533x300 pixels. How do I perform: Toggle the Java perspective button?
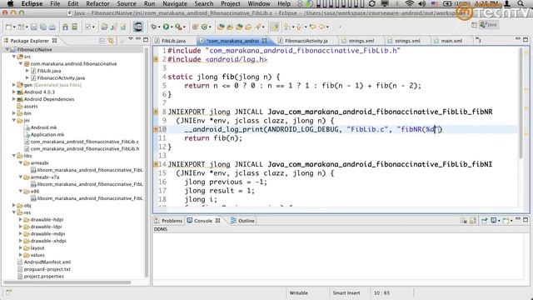click(489, 25)
